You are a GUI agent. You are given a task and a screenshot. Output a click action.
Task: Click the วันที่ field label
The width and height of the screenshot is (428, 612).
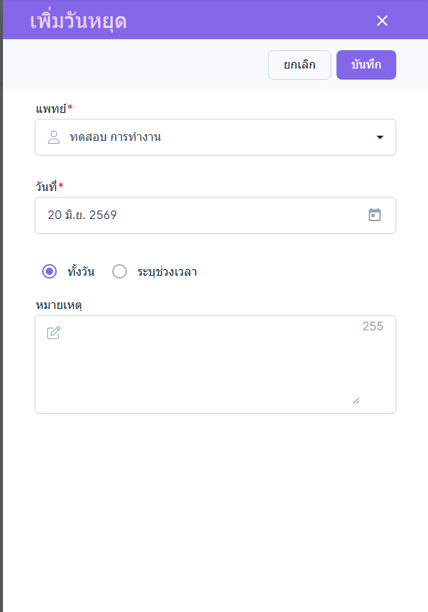[x=46, y=186]
